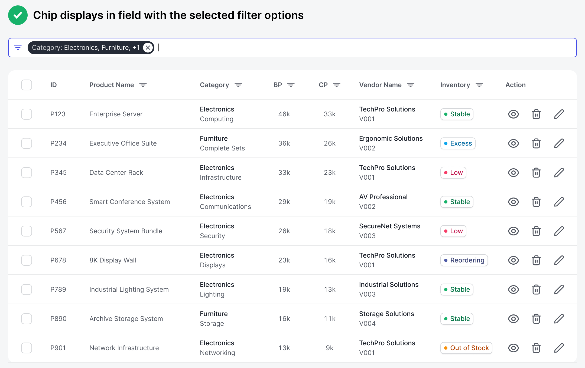Click the Out of Stock inventory badge
The height and width of the screenshot is (368, 585).
coord(466,348)
